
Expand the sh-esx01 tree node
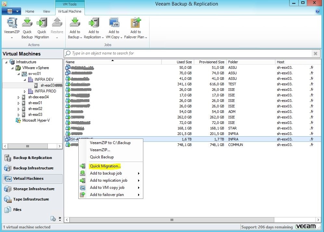click(19, 103)
